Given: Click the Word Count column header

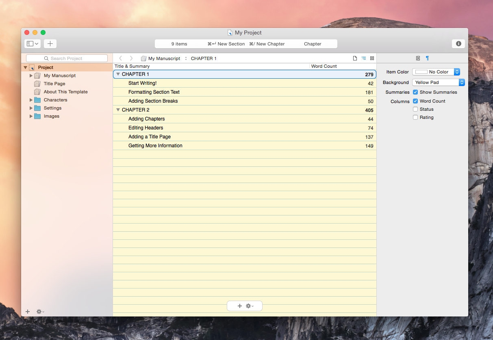Looking at the screenshot, I should pos(324,66).
